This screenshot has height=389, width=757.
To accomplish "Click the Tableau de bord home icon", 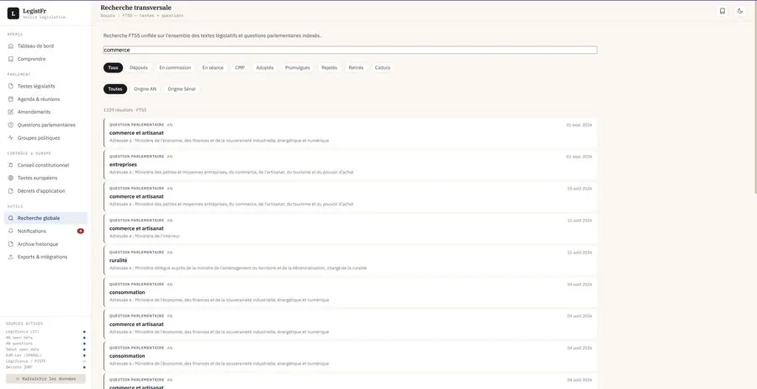I will coord(11,46).
